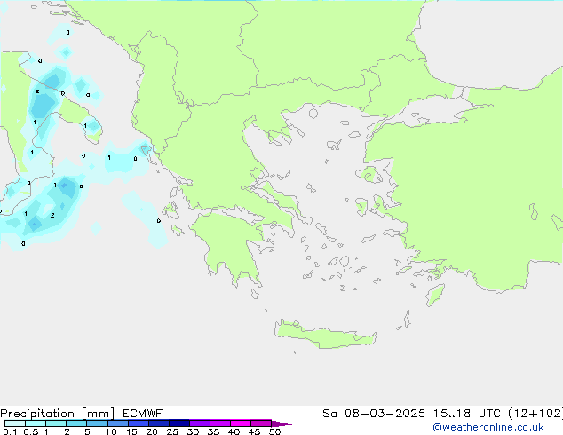The image size is (563, 435).
Task: Click the 'Precipitation [mm]' label
Action: coord(58,414)
